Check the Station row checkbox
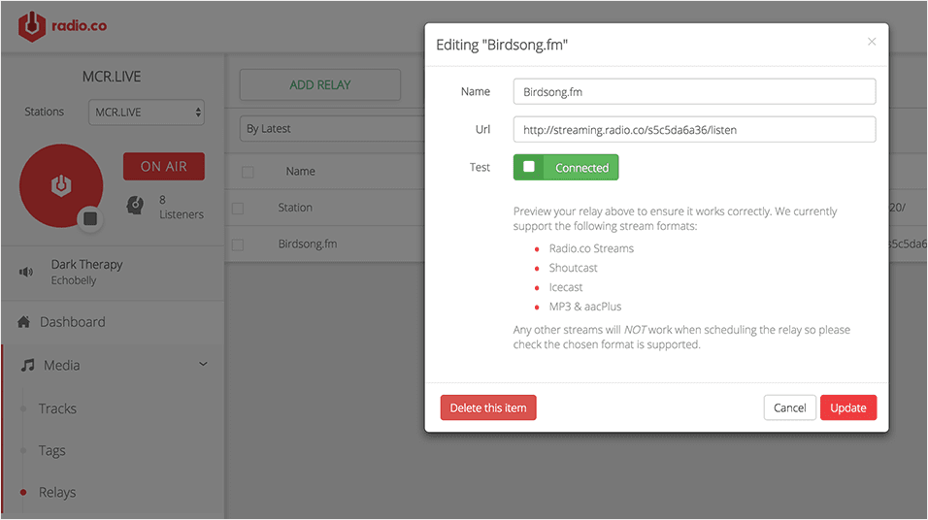This screenshot has height=520, width=928. pyautogui.click(x=238, y=208)
